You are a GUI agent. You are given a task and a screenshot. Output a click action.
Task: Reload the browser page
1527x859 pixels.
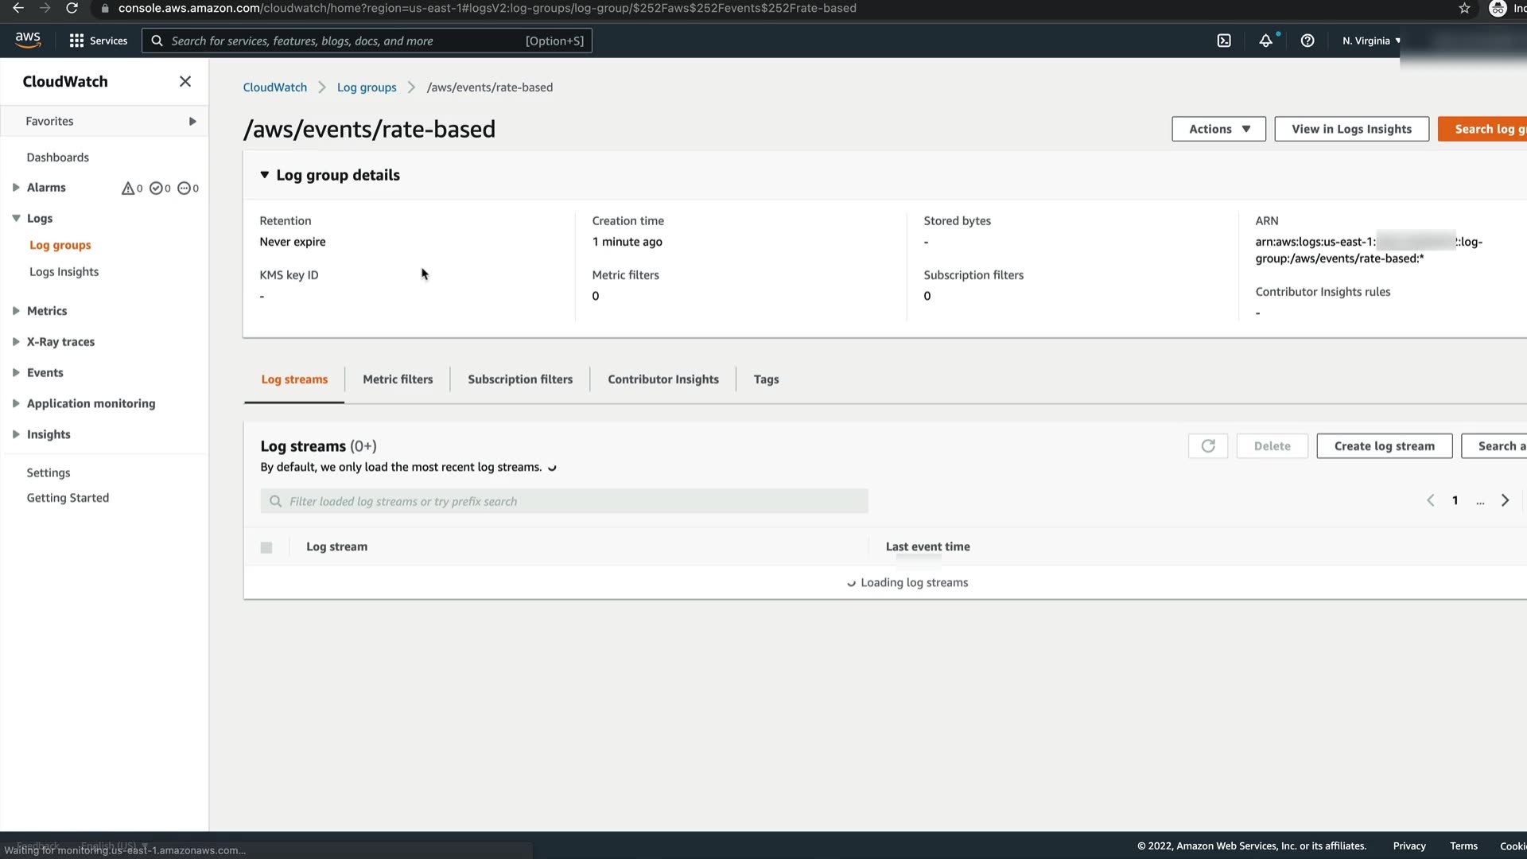pyautogui.click(x=72, y=8)
